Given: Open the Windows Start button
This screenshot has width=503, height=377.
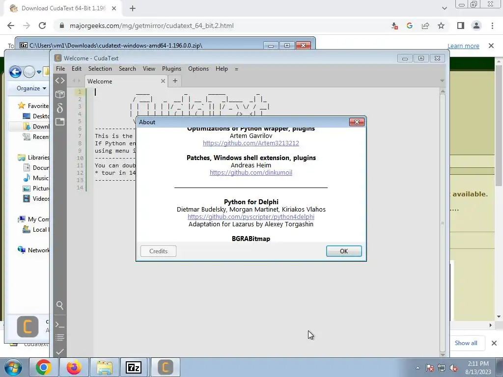Looking at the screenshot, I should pyautogui.click(x=13, y=367).
